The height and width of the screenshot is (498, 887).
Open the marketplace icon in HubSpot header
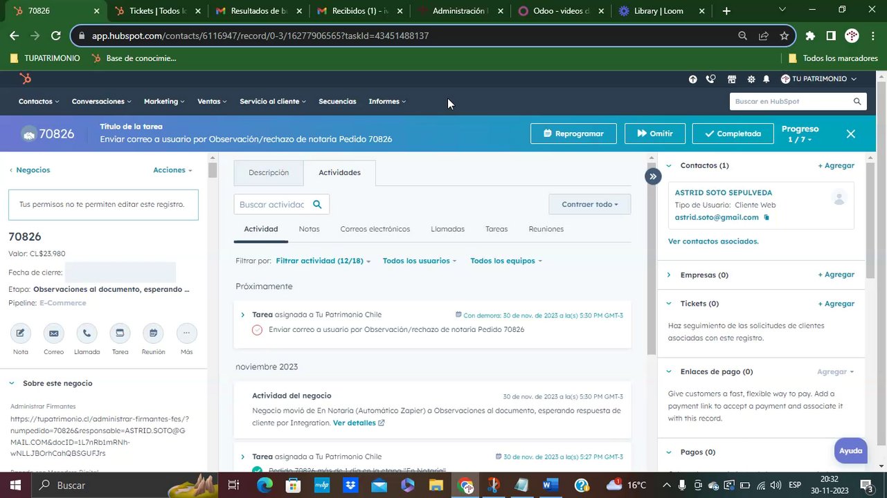coord(731,79)
